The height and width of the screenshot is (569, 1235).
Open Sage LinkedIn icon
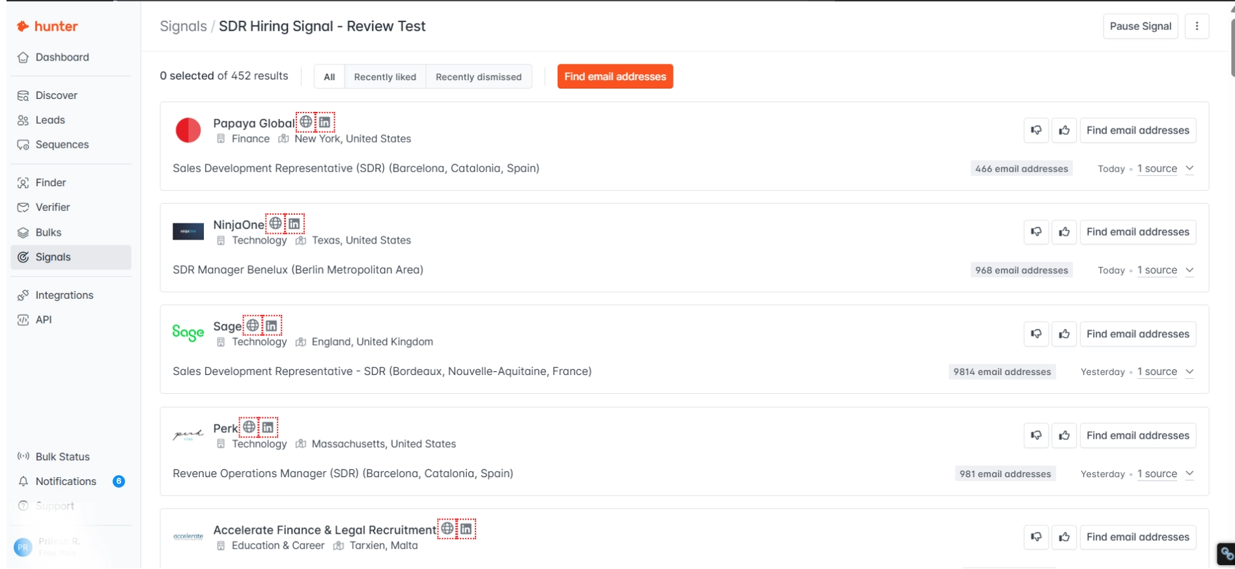[x=272, y=325]
